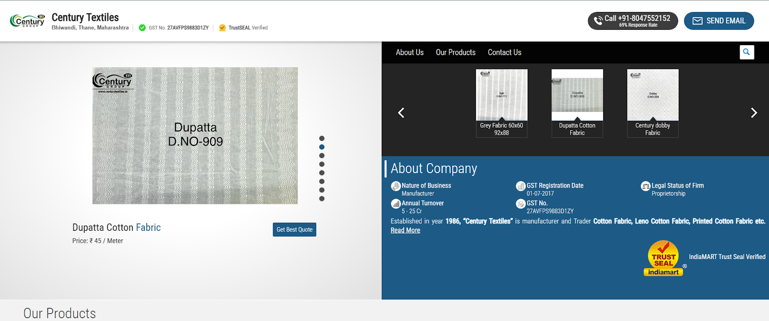Select the last slide indicator dot
Screen dimensions: 769x321
click(x=322, y=199)
